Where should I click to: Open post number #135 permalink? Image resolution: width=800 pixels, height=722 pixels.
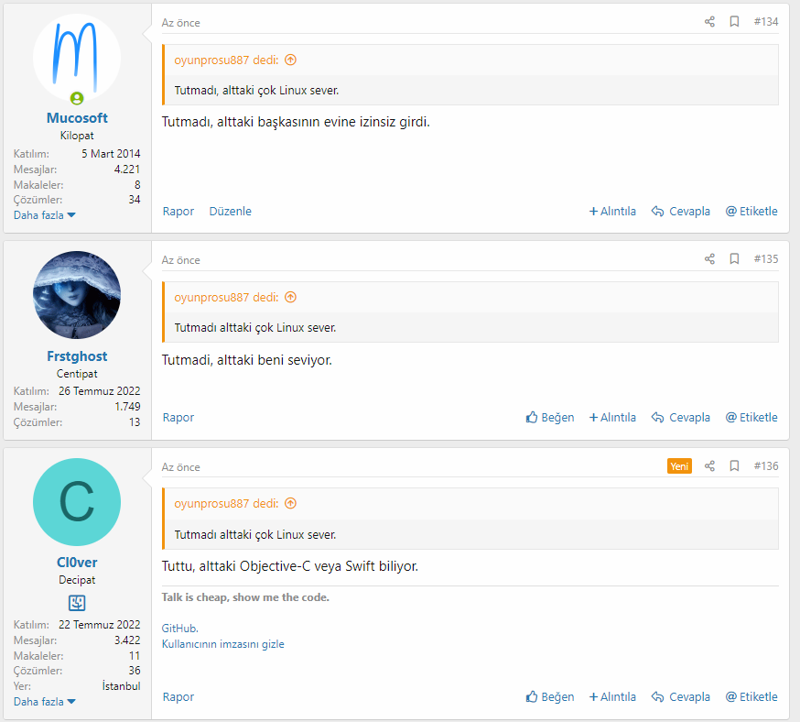tap(766, 259)
